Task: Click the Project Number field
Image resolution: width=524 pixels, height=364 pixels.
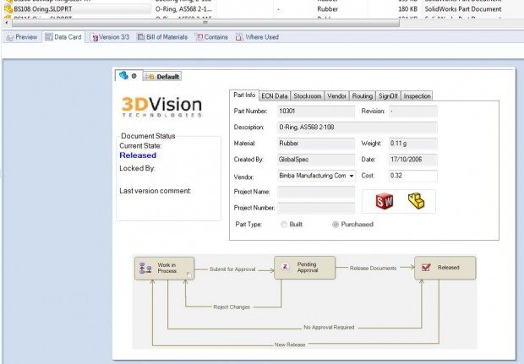Action: tap(316, 208)
